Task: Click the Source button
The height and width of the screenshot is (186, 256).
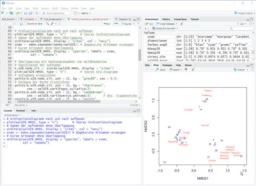Action: click(126, 24)
